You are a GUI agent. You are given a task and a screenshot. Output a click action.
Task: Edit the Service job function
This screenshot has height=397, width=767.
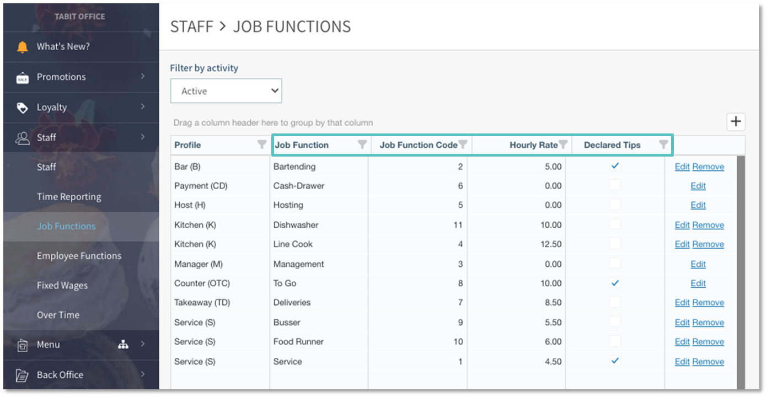(682, 362)
